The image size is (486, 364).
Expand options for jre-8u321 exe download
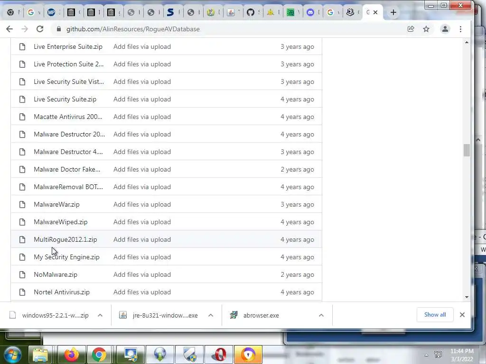click(211, 315)
